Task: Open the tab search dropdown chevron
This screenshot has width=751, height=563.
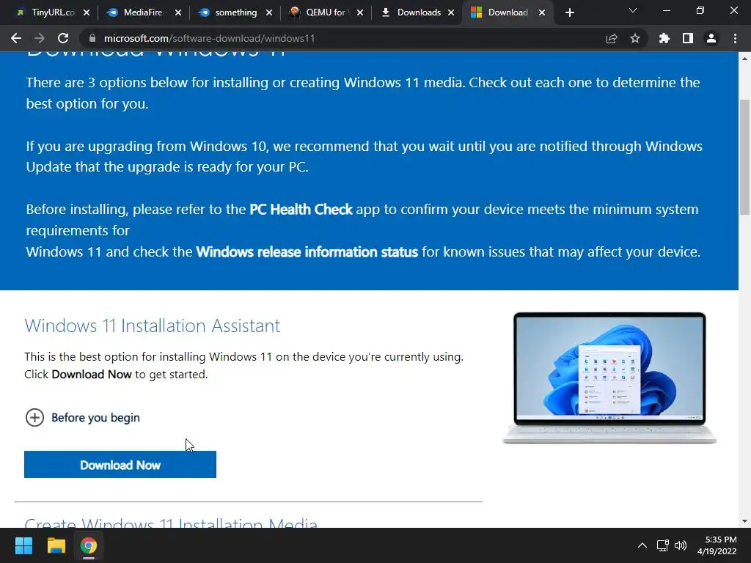Action: (633, 10)
